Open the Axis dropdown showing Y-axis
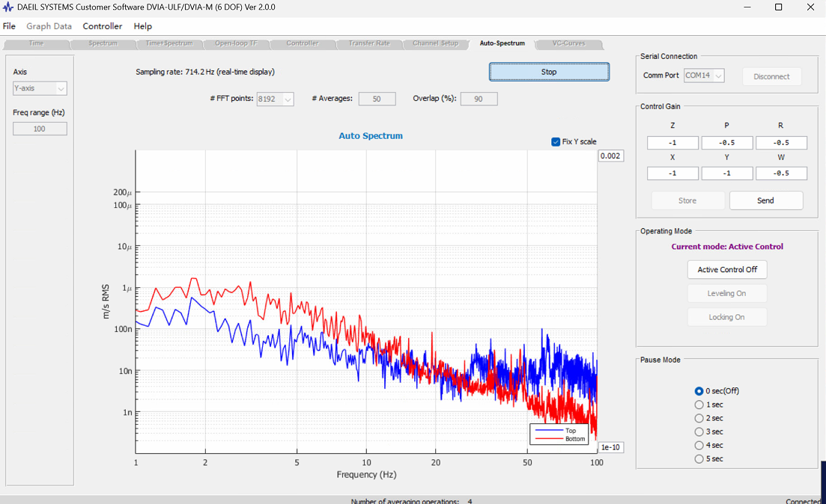This screenshot has height=504, width=826. 40,88
